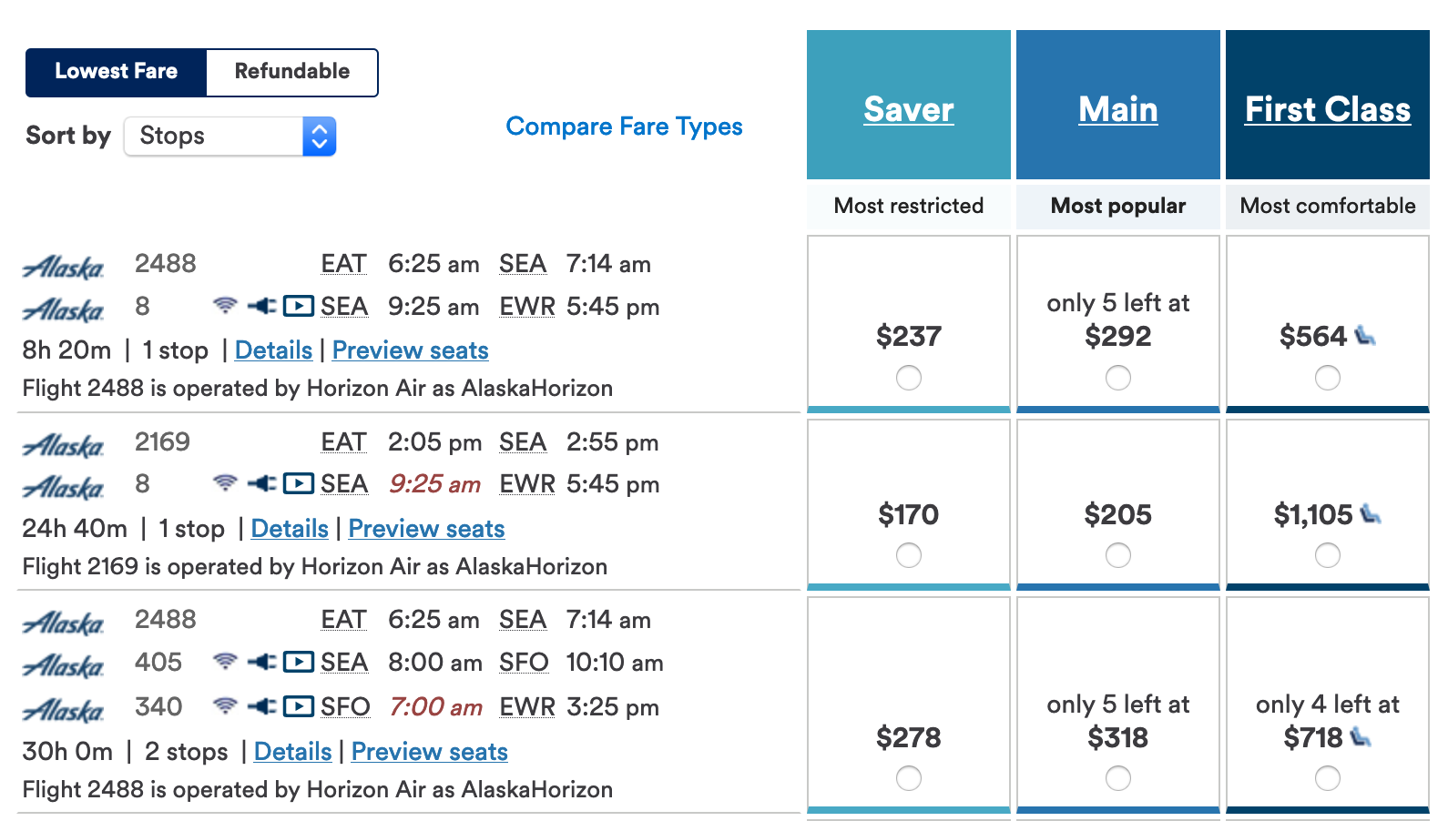This screenshot has width=1448, height=821.
Task: Open the Compare Fare Types link
Action: [624, 127]
